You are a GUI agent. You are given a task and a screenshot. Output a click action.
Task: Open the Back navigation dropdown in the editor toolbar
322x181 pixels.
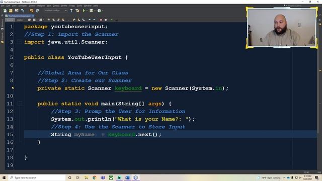click(37, 20)
